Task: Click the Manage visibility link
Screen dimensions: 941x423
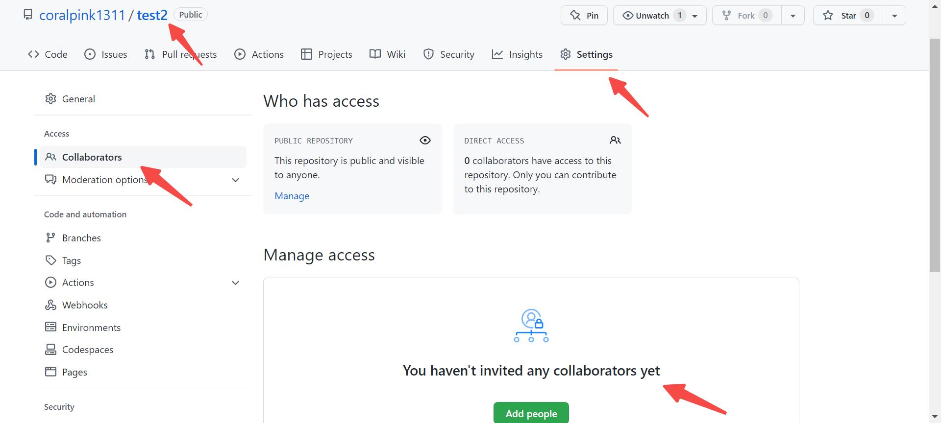Action: (292, 196)
